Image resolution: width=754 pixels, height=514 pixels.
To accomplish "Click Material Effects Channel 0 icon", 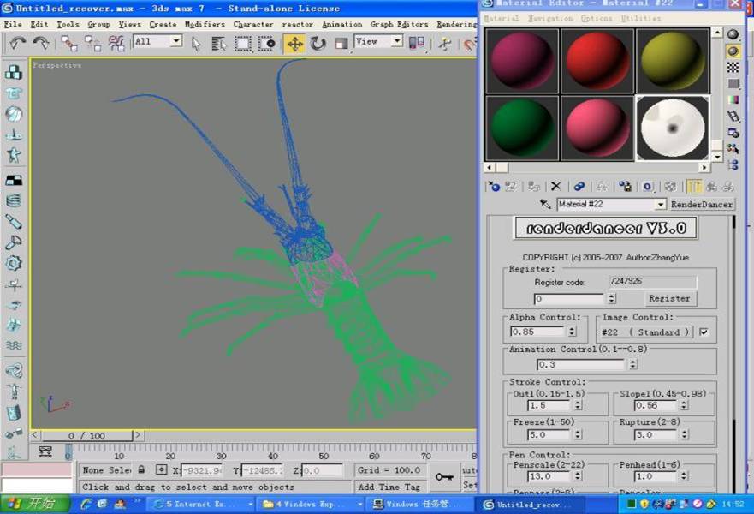I will coord(648,186).
